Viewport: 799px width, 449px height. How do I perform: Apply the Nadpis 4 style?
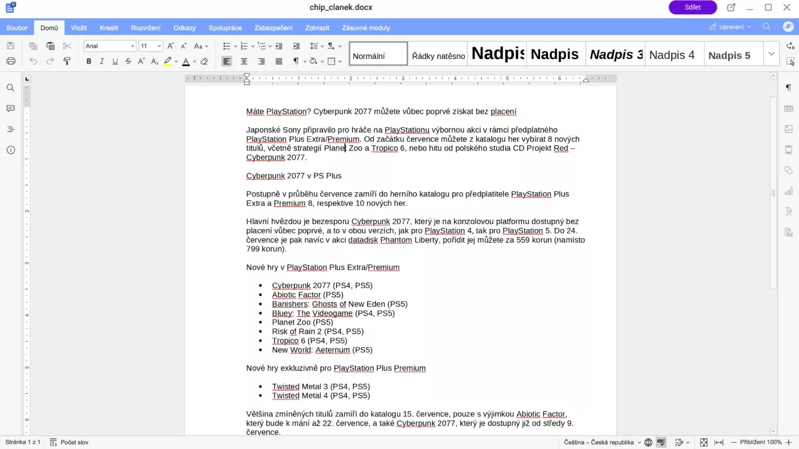click(x=672, y=55)
